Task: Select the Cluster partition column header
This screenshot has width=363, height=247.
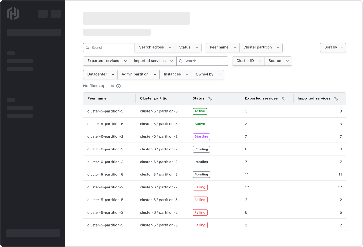Action: 154,98
